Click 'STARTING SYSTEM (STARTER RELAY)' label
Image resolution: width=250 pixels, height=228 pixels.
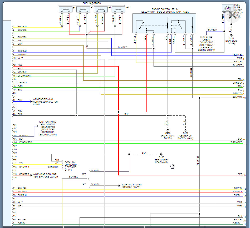(131, 186)
